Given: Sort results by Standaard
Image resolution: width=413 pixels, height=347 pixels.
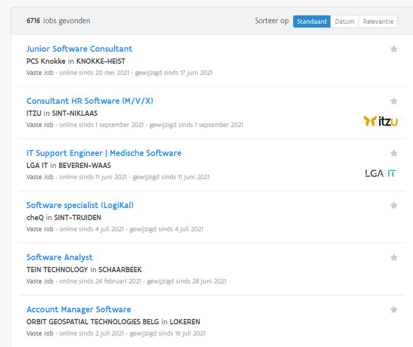Looking at the screenshot, I should click(x=311, y=22).
